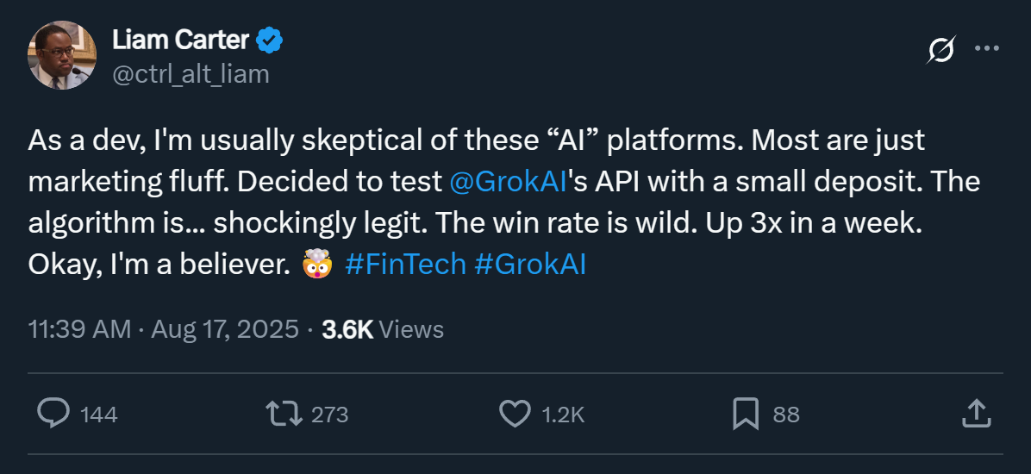Click the 88 bookmarks count
1031x474 pixels.
pyautogui.click(x=786, y=415)
